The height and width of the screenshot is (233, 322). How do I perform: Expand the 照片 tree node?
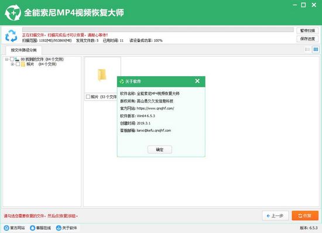[x=12, y=64]
